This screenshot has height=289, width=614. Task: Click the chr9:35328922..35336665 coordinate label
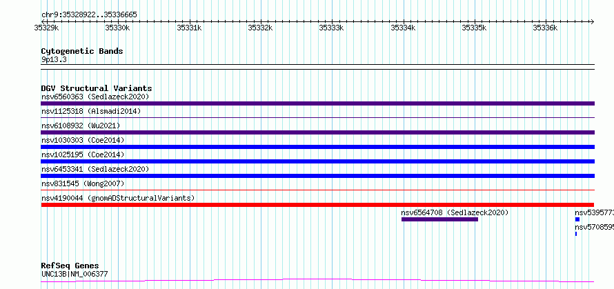89,14
